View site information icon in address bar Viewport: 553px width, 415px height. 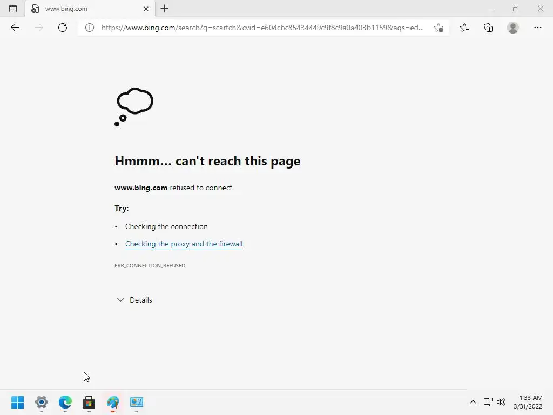click(x=90, y=28)
